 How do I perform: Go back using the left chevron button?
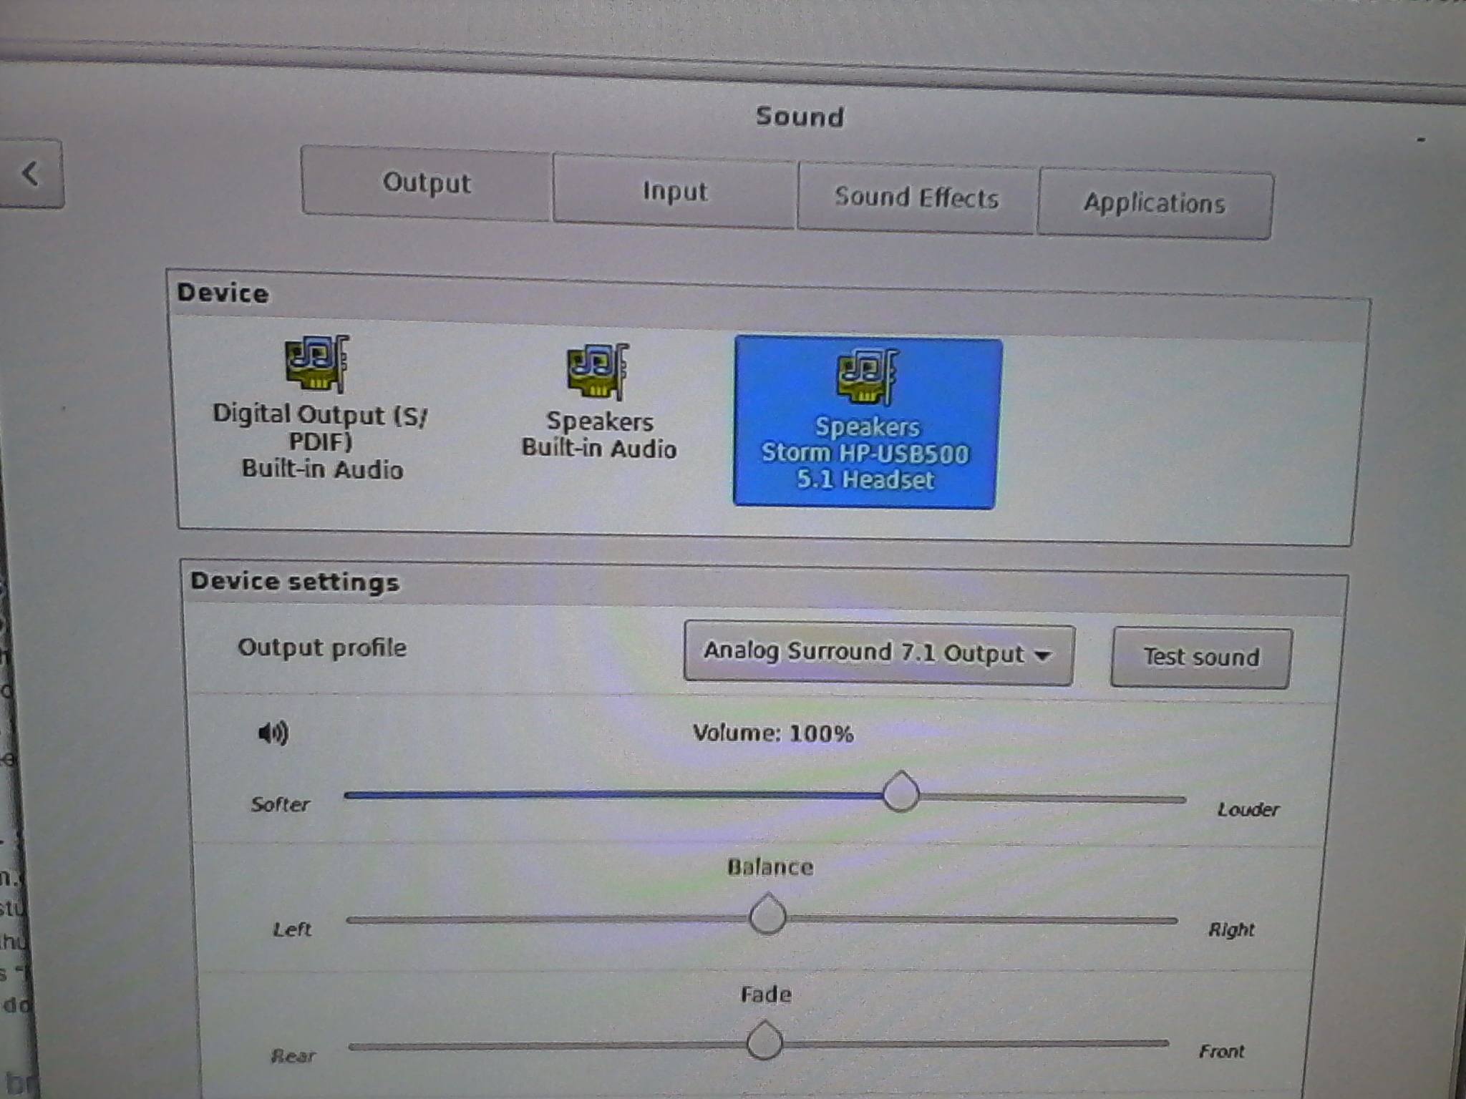[31, 174]
